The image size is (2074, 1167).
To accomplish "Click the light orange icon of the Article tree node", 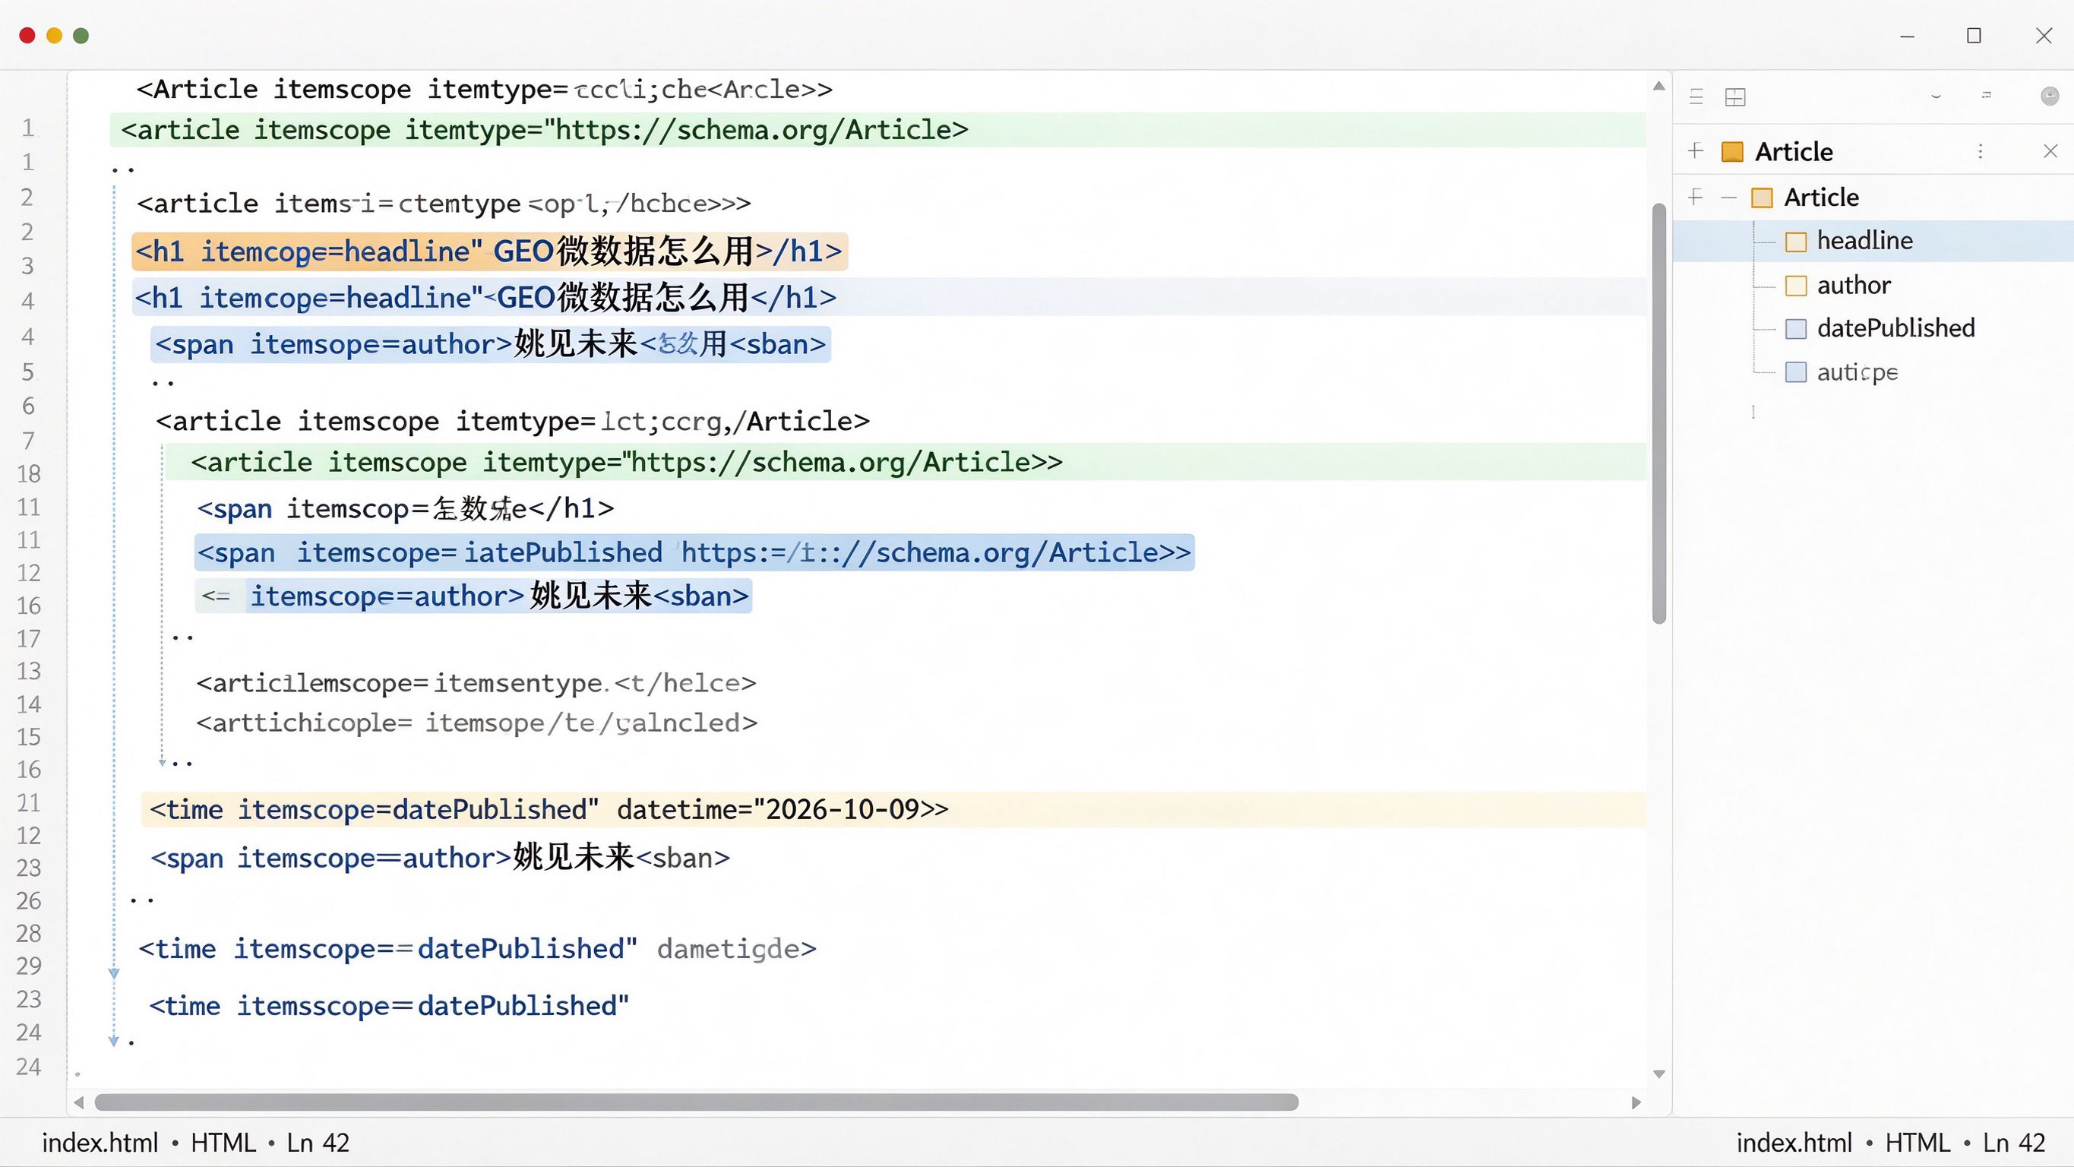I will pos(1762,198).
